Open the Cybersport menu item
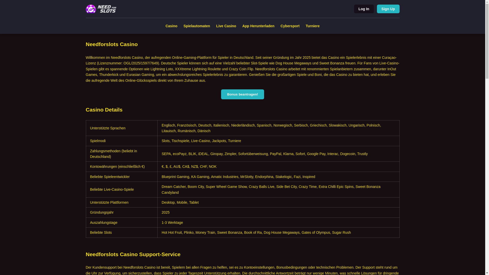 coord(290,26)
